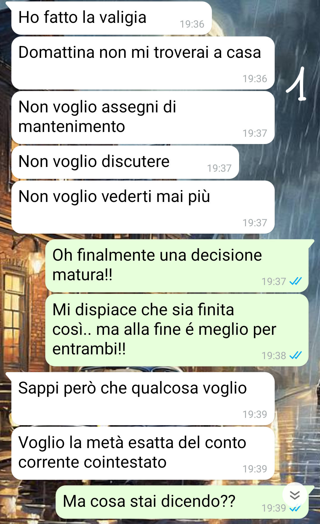
Task: Select the 'Ho fatto la valigia' message
Action: (111, 18)
